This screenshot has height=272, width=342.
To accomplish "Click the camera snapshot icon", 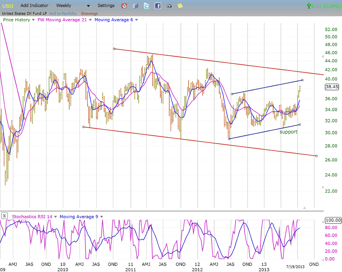I will (169, 6).
